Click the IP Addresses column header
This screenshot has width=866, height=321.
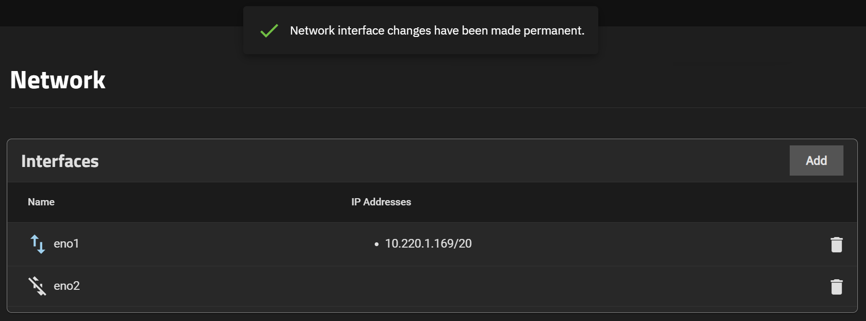pos(381,202)
